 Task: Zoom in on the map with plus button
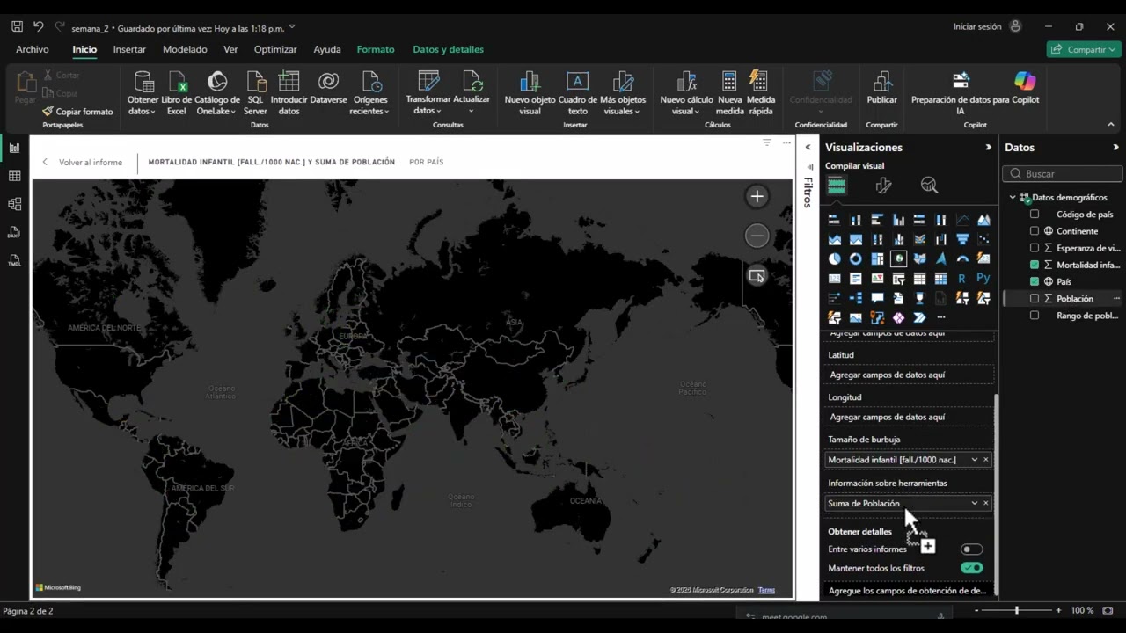(x=757, y=197)
